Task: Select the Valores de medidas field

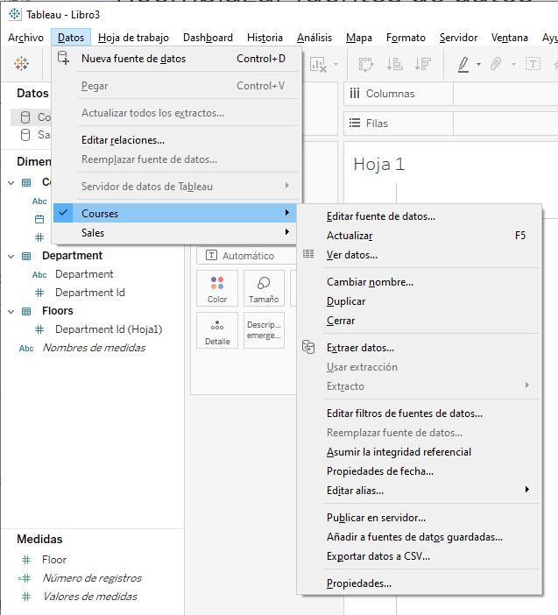Action: [x=90, y=597]
